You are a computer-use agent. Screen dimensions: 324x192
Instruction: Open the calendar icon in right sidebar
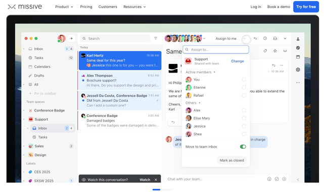pos(298,56)
